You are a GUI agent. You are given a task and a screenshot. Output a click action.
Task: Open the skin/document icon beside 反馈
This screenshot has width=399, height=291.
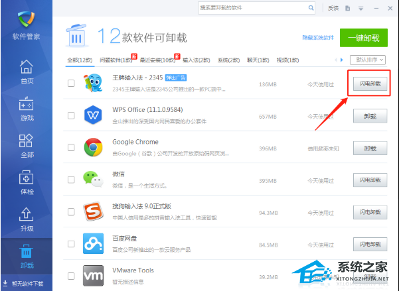pyautogui.click(x=348, y=8)
